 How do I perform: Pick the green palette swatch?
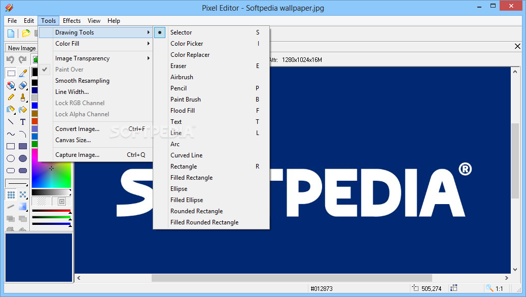(x=34, y=144)
